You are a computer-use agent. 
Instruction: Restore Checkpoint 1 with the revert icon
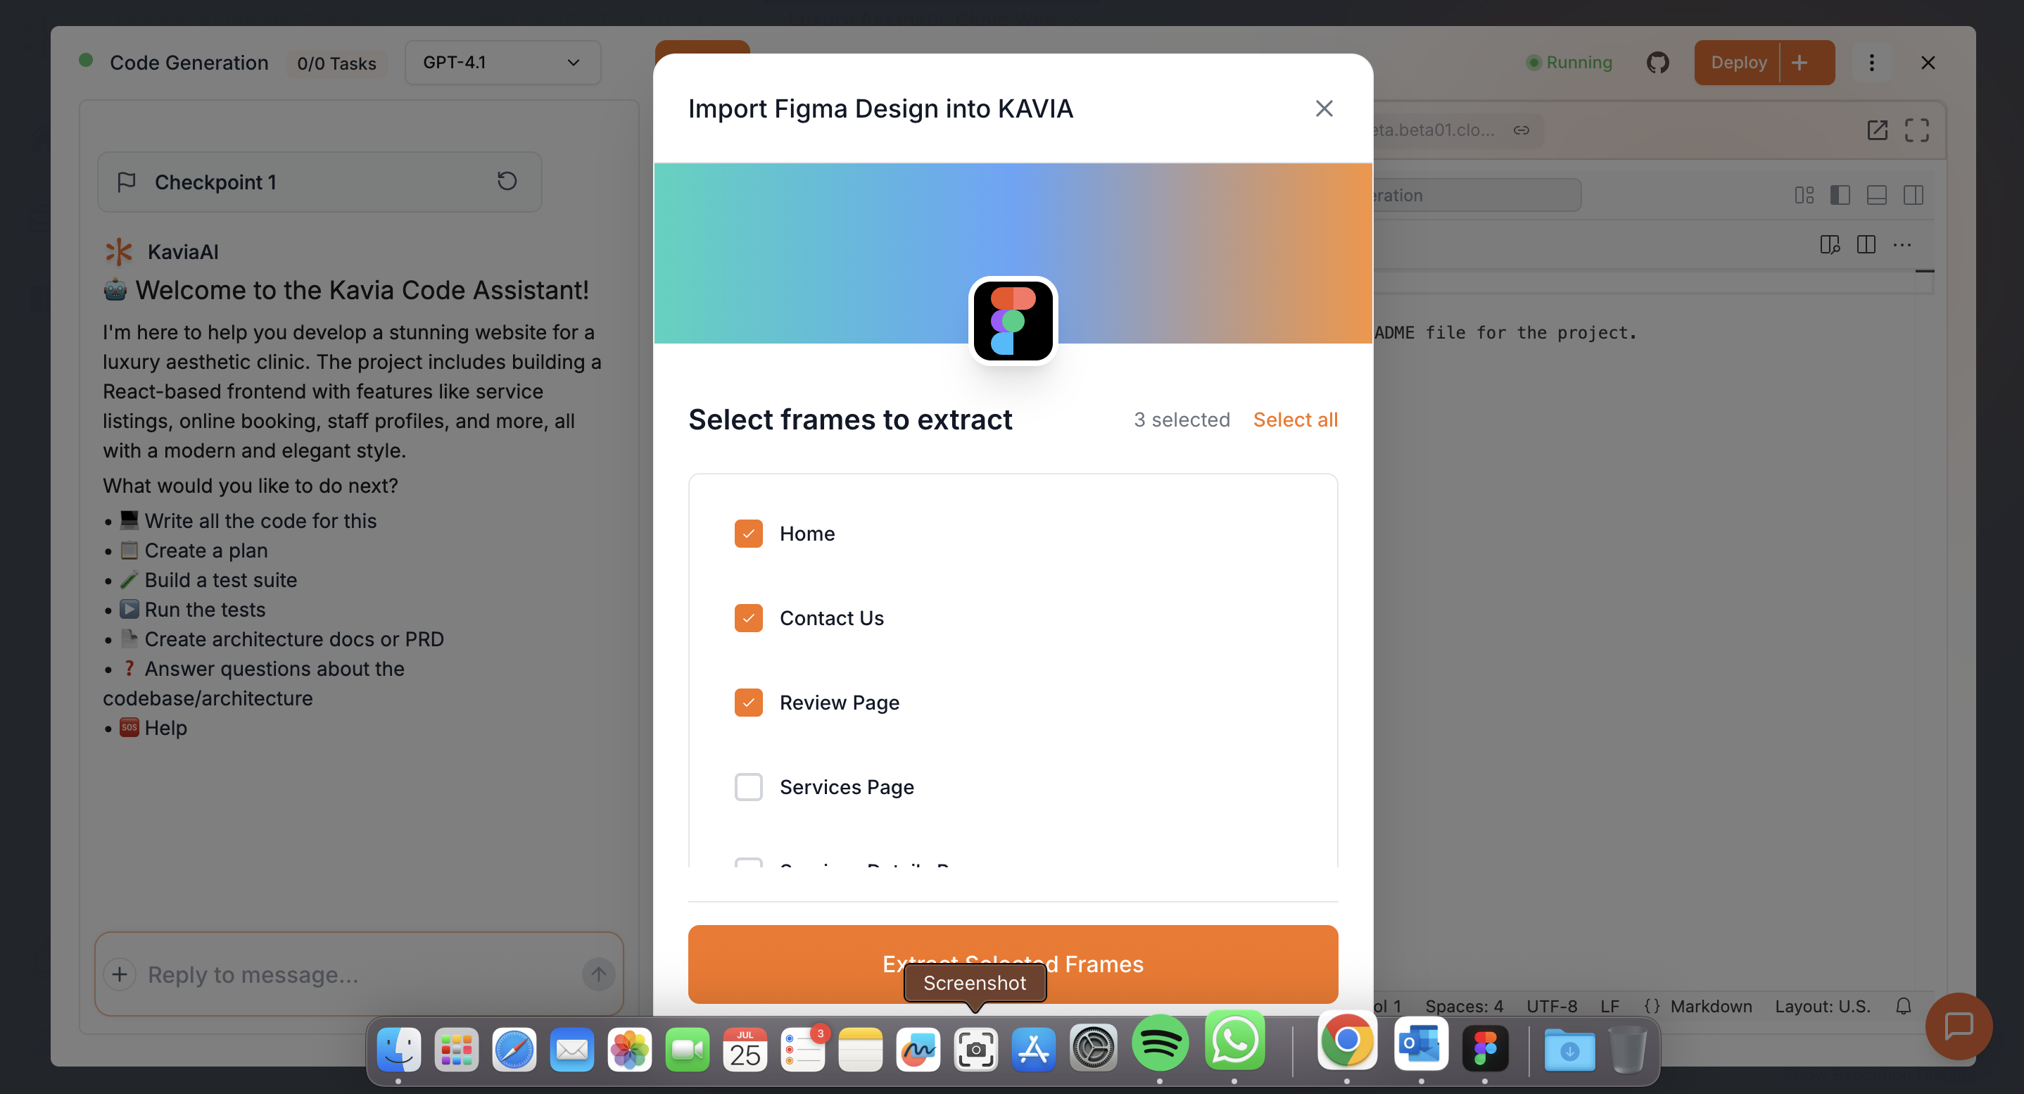tap(507, 182)
